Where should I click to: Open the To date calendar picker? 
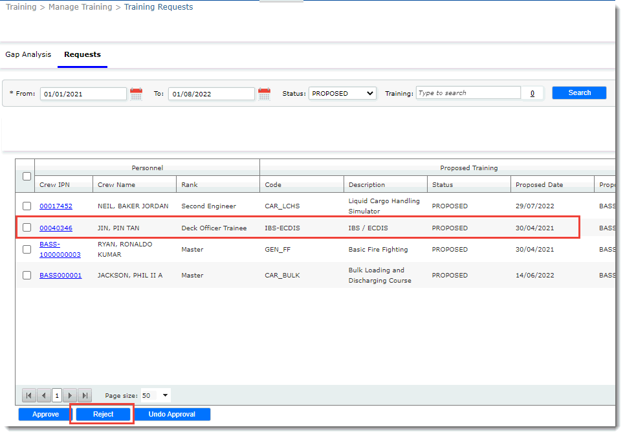[264, 94]
